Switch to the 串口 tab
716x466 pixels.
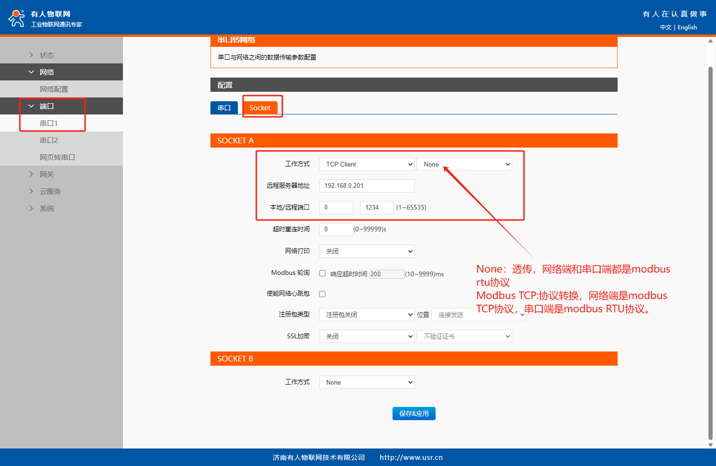pos(224,108)
